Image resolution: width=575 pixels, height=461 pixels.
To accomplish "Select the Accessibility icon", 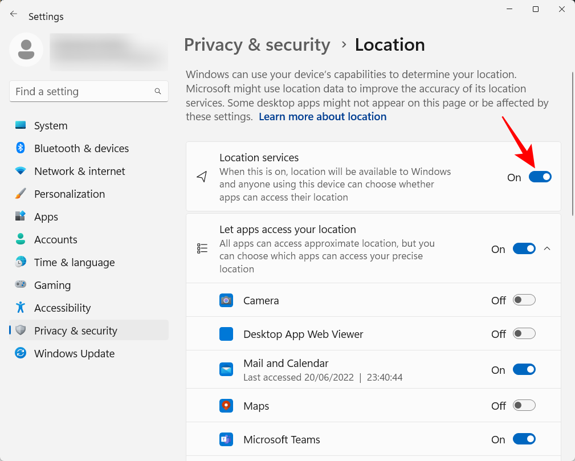I will tap(20, 308).
